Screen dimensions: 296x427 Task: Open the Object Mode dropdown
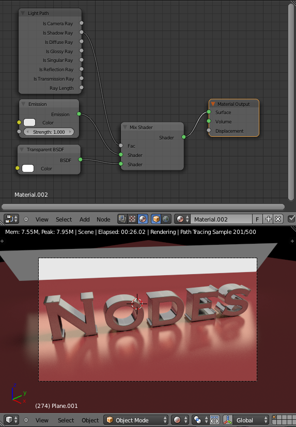136,420
